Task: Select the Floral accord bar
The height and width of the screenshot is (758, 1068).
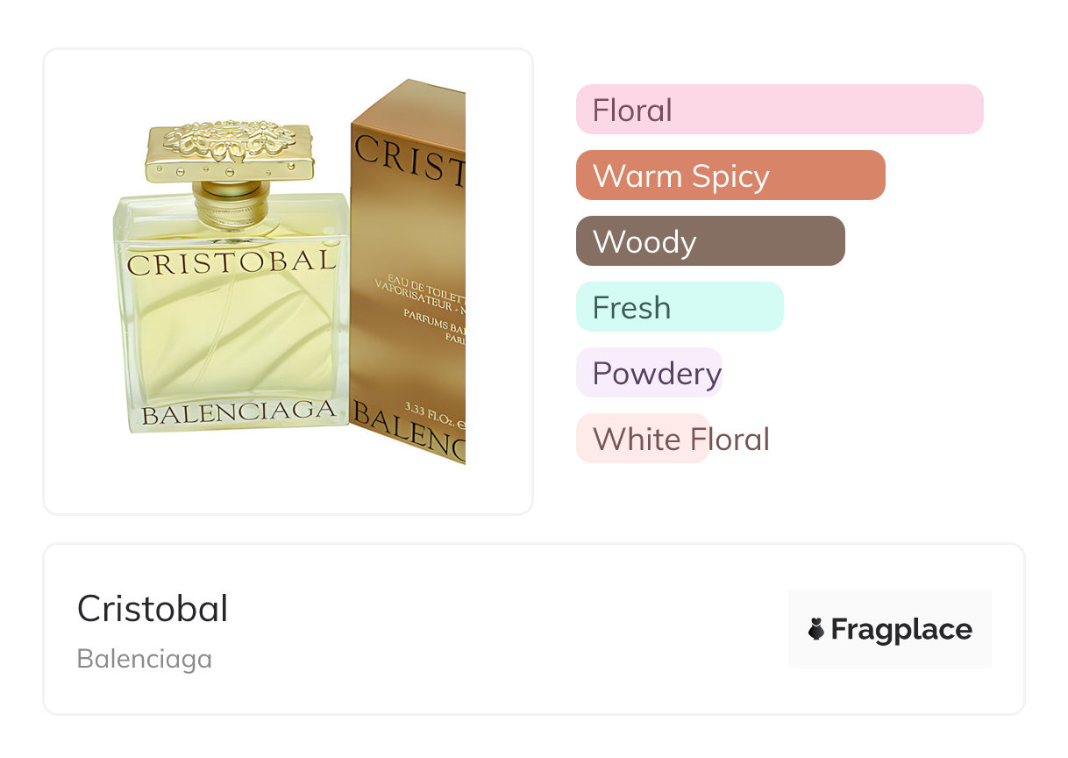Action: point(780,110)
